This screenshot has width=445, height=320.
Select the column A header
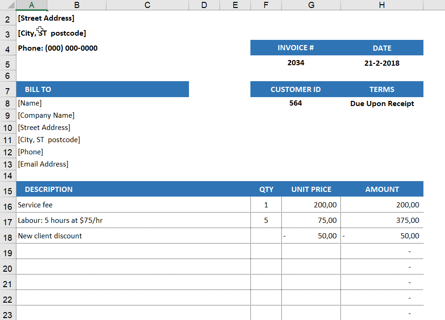coord(31,5)
